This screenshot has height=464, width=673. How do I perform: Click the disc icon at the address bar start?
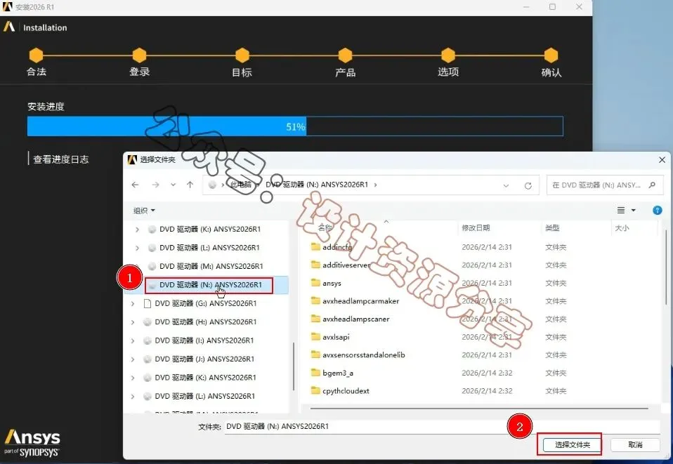212,185
